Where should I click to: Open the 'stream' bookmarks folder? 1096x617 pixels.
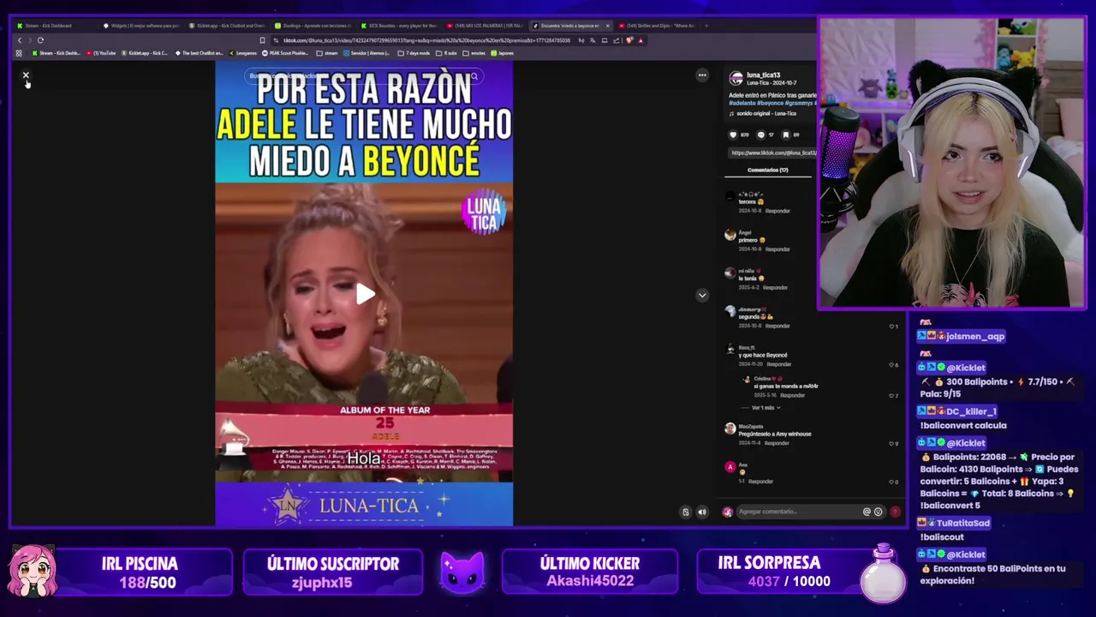point(327,53)
